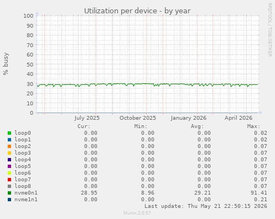Select the loop8 legend label
The width and height of the screenshot is (275, 219).
coord(23,186)
